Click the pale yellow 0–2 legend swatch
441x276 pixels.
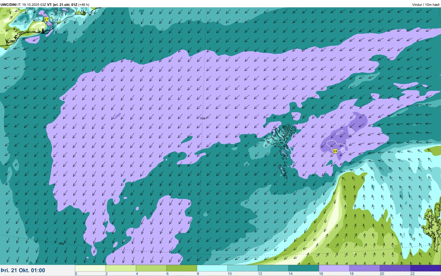pos(90,268)
